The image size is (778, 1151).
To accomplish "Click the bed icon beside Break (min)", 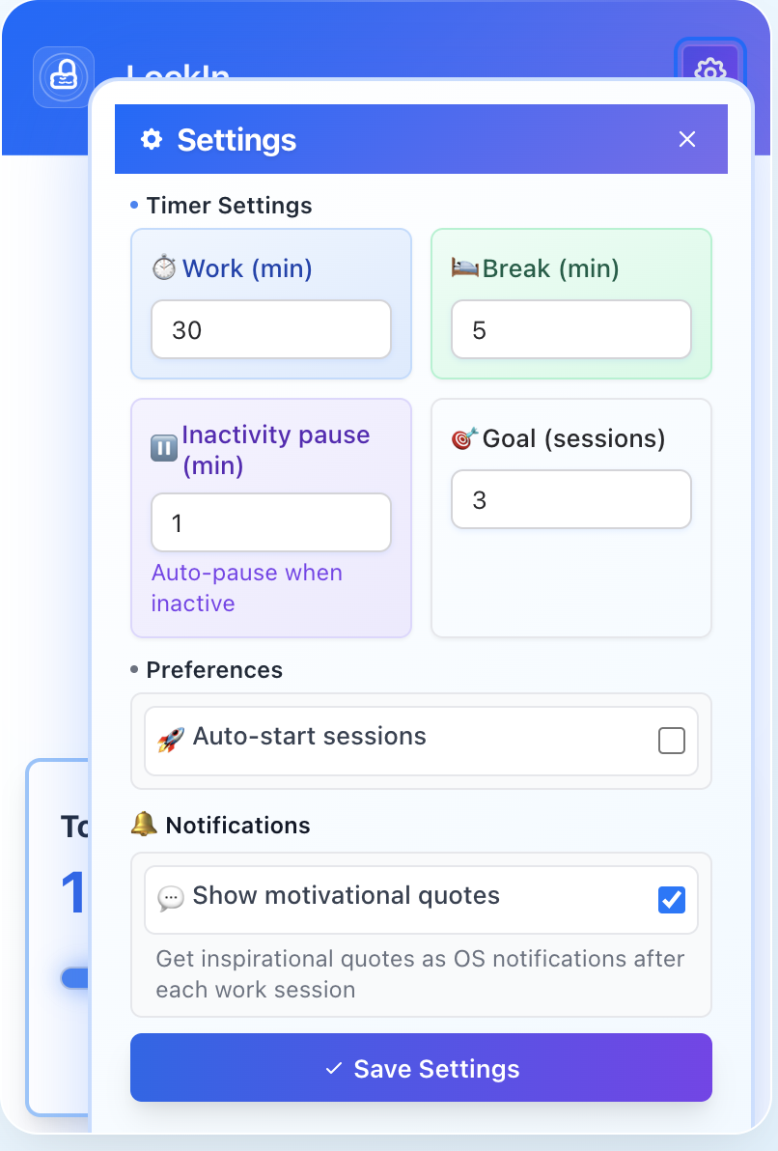I will click(x=465, y=267).
